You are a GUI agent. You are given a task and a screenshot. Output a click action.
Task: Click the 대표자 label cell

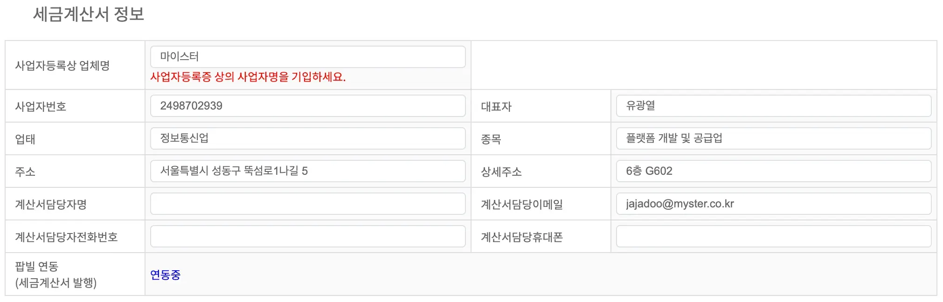coord(496,107)
